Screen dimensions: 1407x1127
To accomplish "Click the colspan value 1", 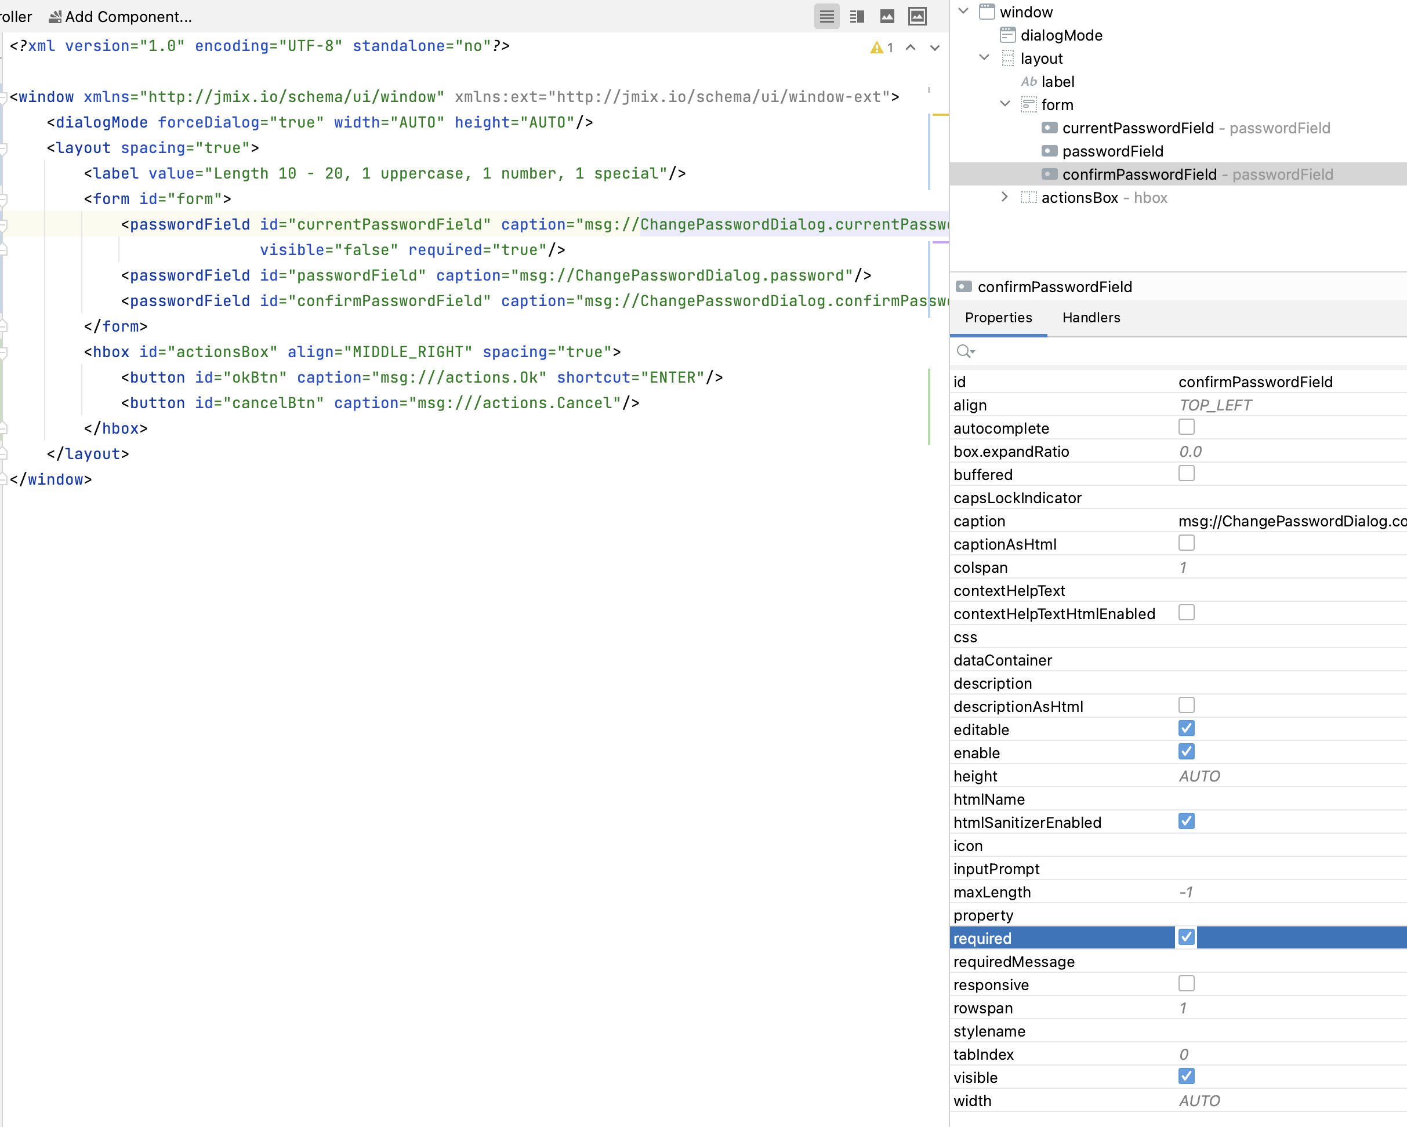I will coord(1183,568).
